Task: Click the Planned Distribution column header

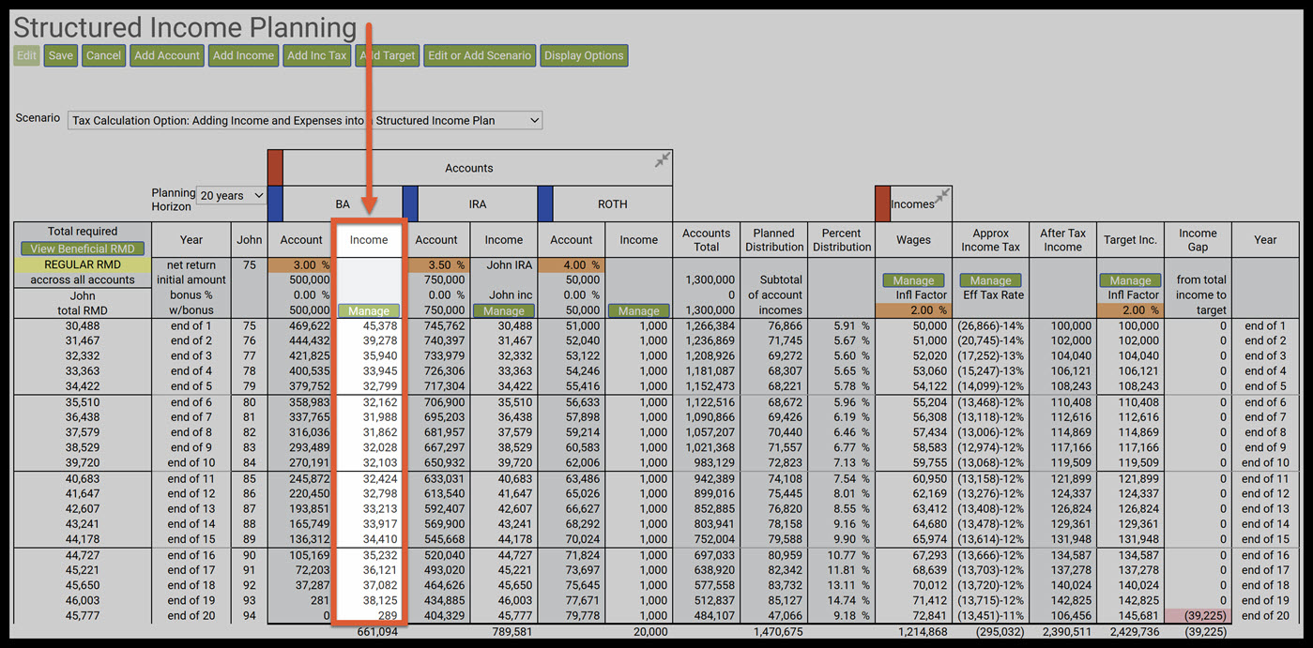Action: pos(774,240)
